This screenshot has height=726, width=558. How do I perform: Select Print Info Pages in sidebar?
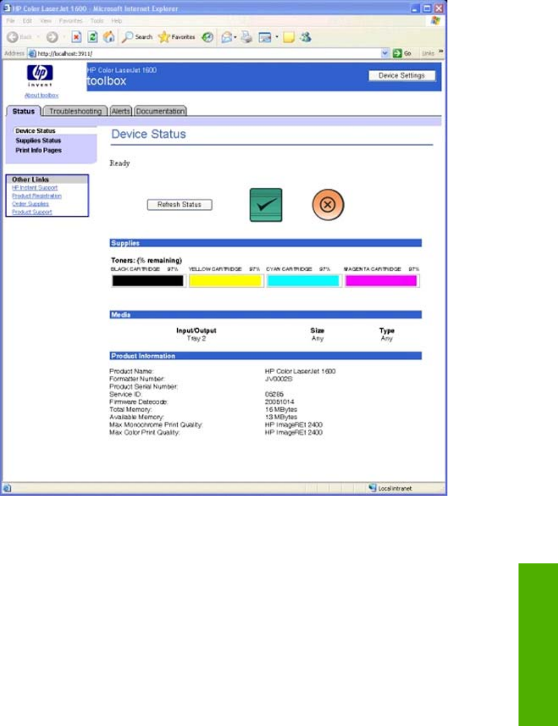click(x=39, y=151)
